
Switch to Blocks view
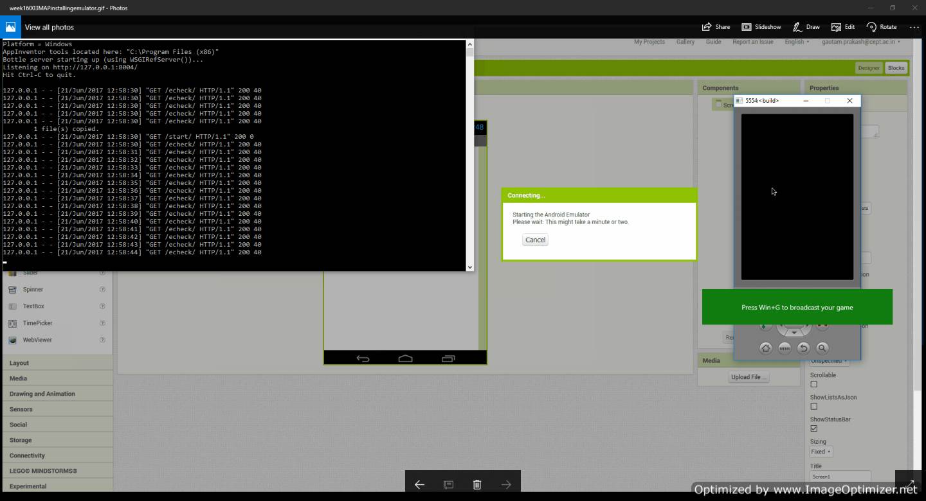pos(896,68)
